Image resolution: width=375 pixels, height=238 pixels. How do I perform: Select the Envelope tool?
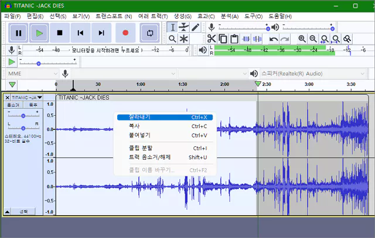[x=183, y=27]
